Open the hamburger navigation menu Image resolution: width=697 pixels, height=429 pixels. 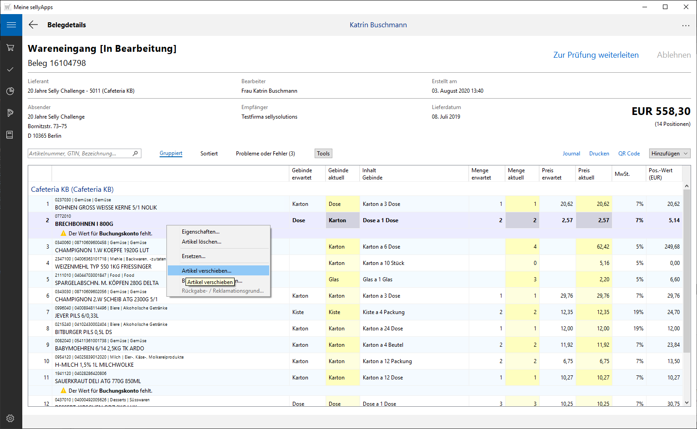11,25
